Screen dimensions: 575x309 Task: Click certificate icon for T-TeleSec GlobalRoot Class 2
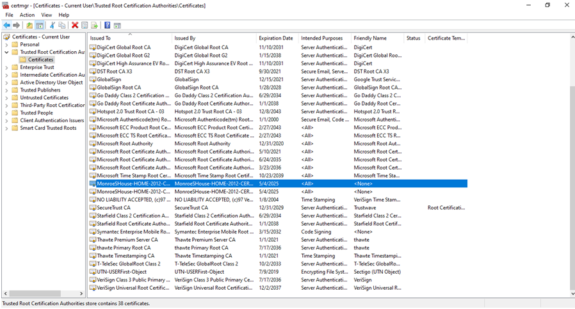point(93,264)
